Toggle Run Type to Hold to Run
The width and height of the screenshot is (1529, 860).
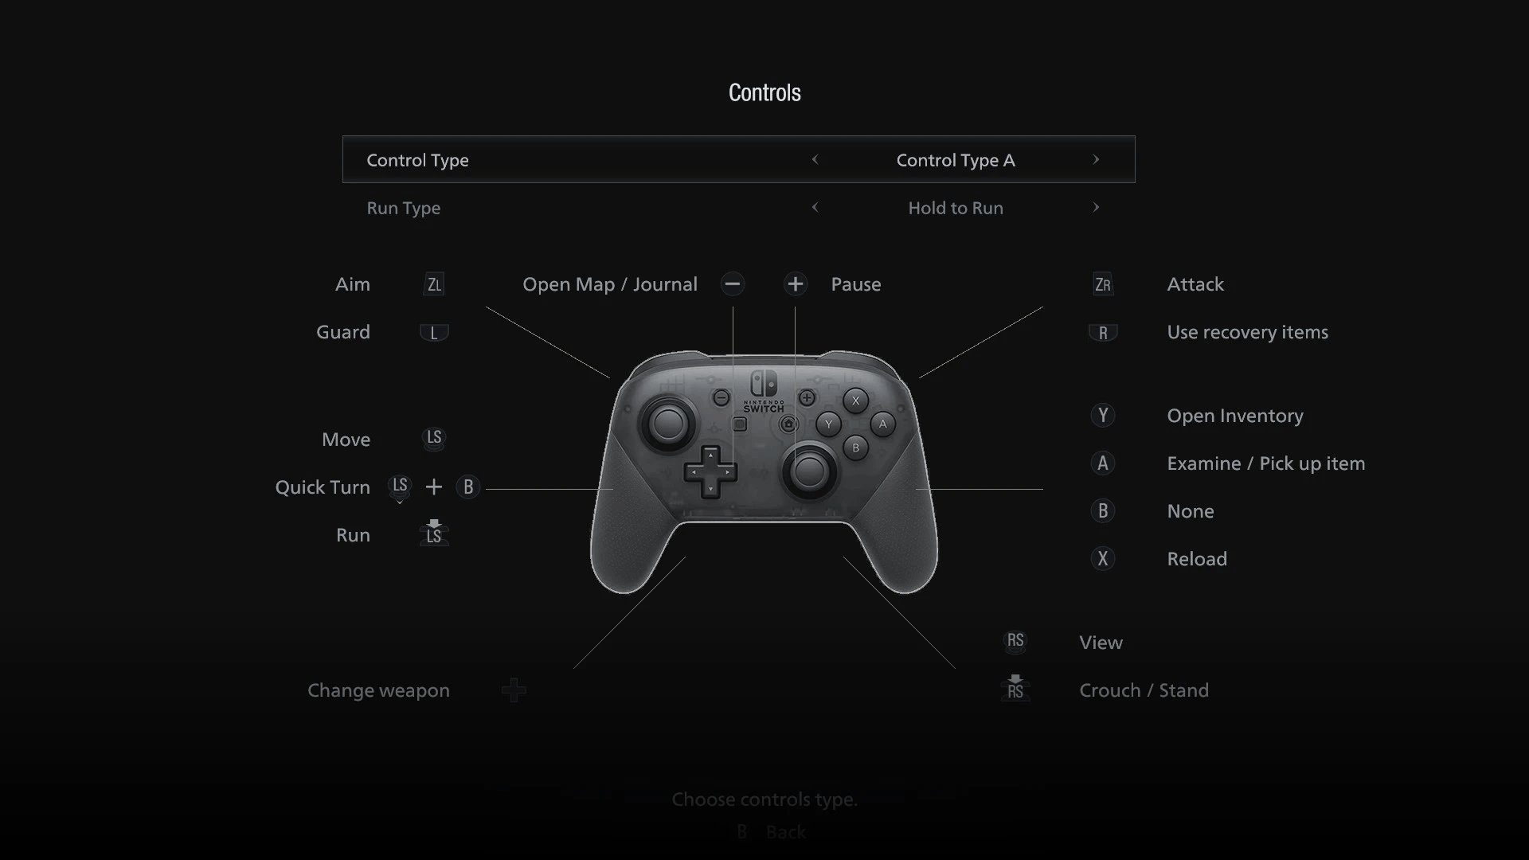[x=955, y=207]
